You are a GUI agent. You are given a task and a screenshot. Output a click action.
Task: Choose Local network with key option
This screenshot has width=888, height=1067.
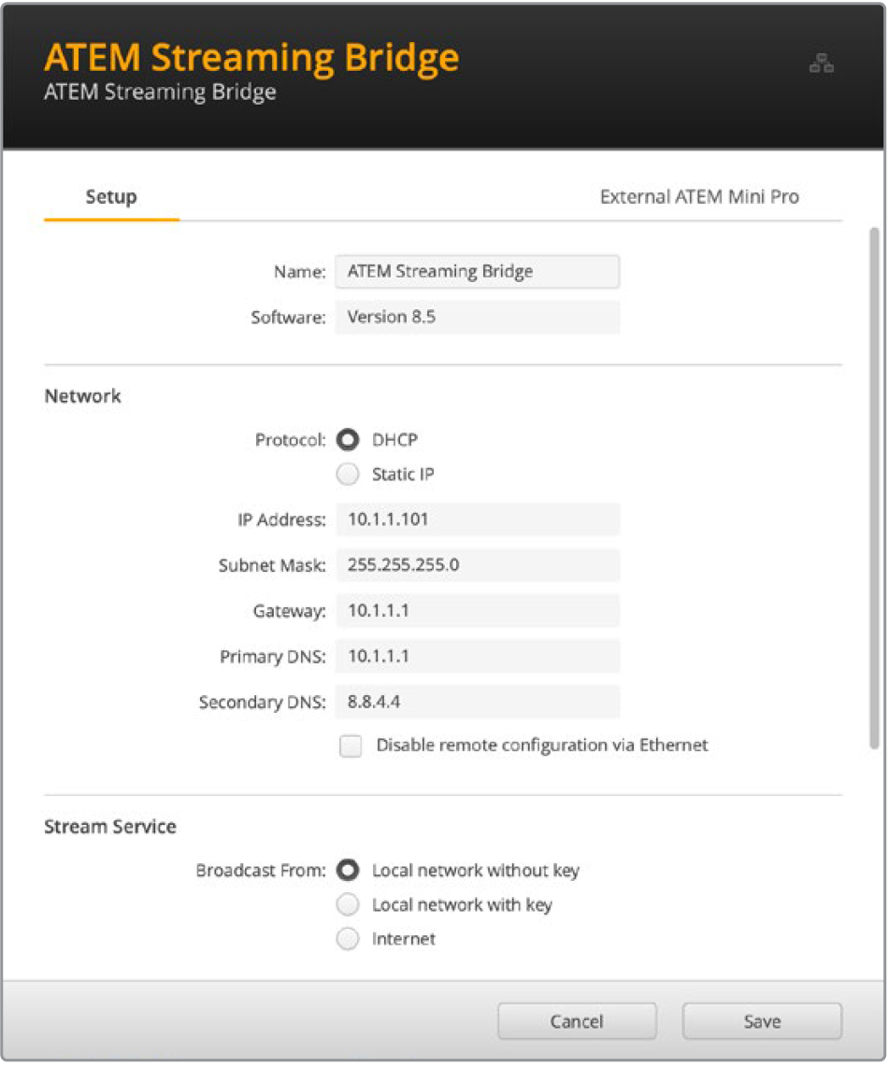point(349,905)
